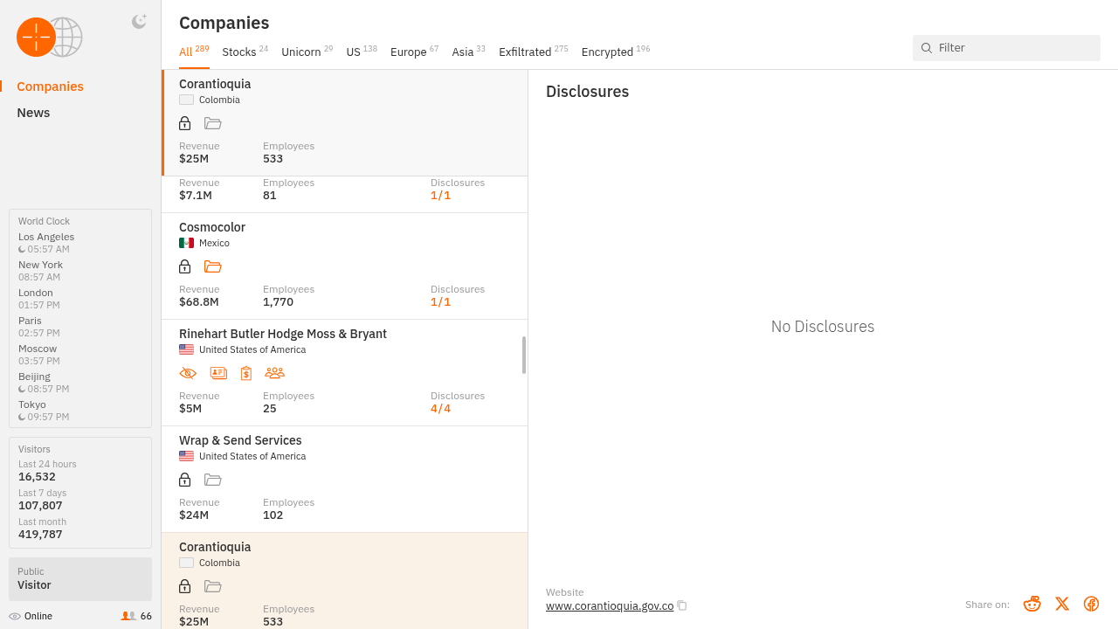Click Cosmocolor employees 1,770
Viewport: 1118px width, 629px height.
tap(279, 302)
